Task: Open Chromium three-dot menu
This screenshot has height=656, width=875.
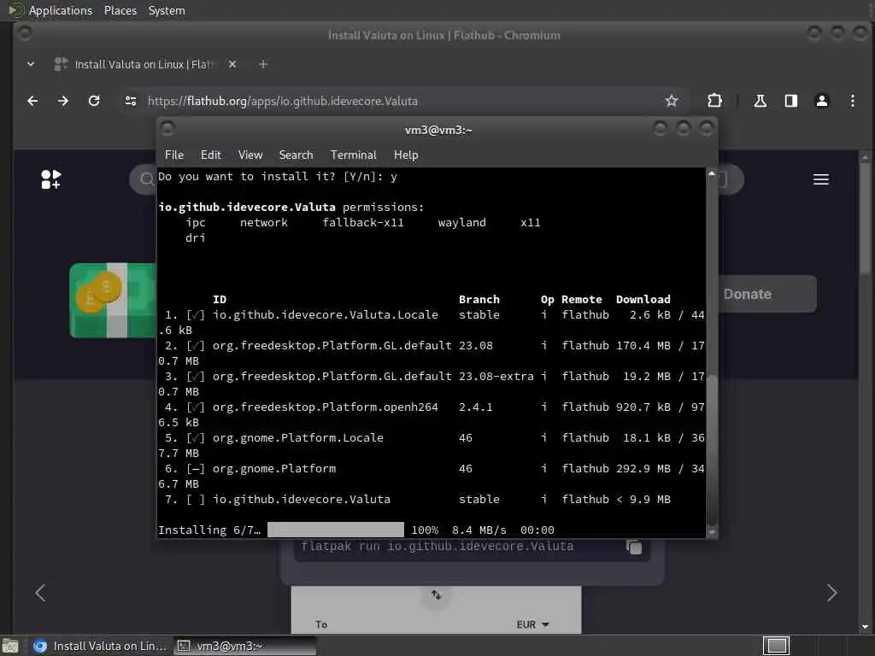Action: (852, 101)
